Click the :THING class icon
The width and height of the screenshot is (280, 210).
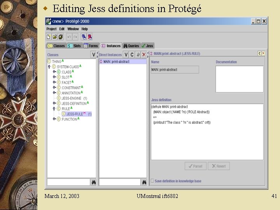point(49,61)
